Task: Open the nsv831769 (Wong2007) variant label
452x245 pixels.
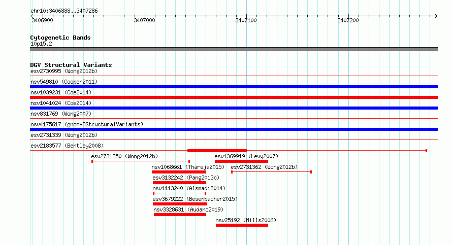Action: (61, 114)
